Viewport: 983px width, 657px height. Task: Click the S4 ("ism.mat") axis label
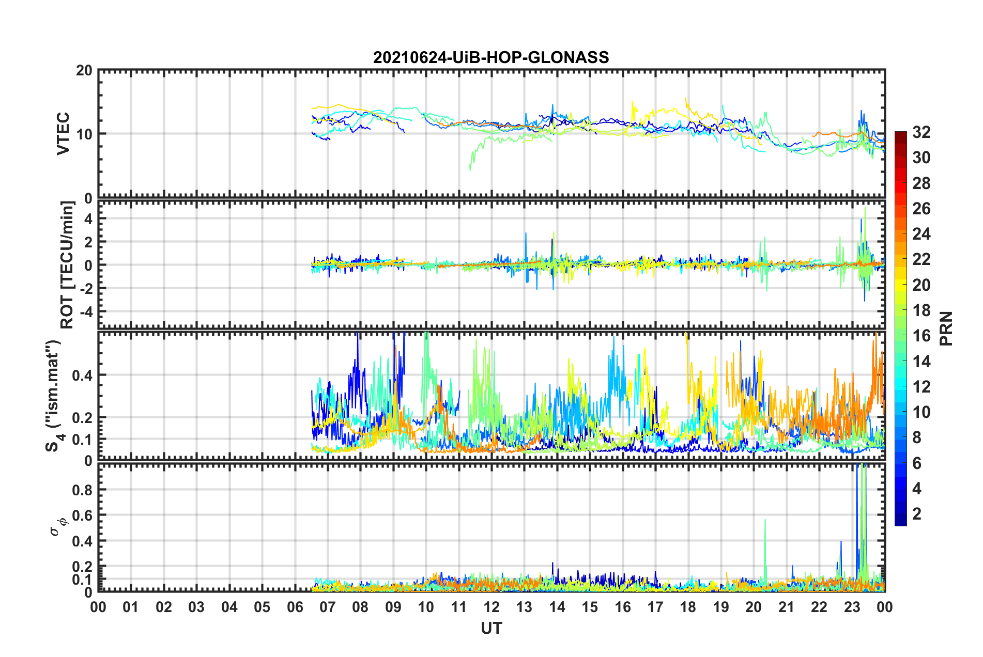point(55,396)
